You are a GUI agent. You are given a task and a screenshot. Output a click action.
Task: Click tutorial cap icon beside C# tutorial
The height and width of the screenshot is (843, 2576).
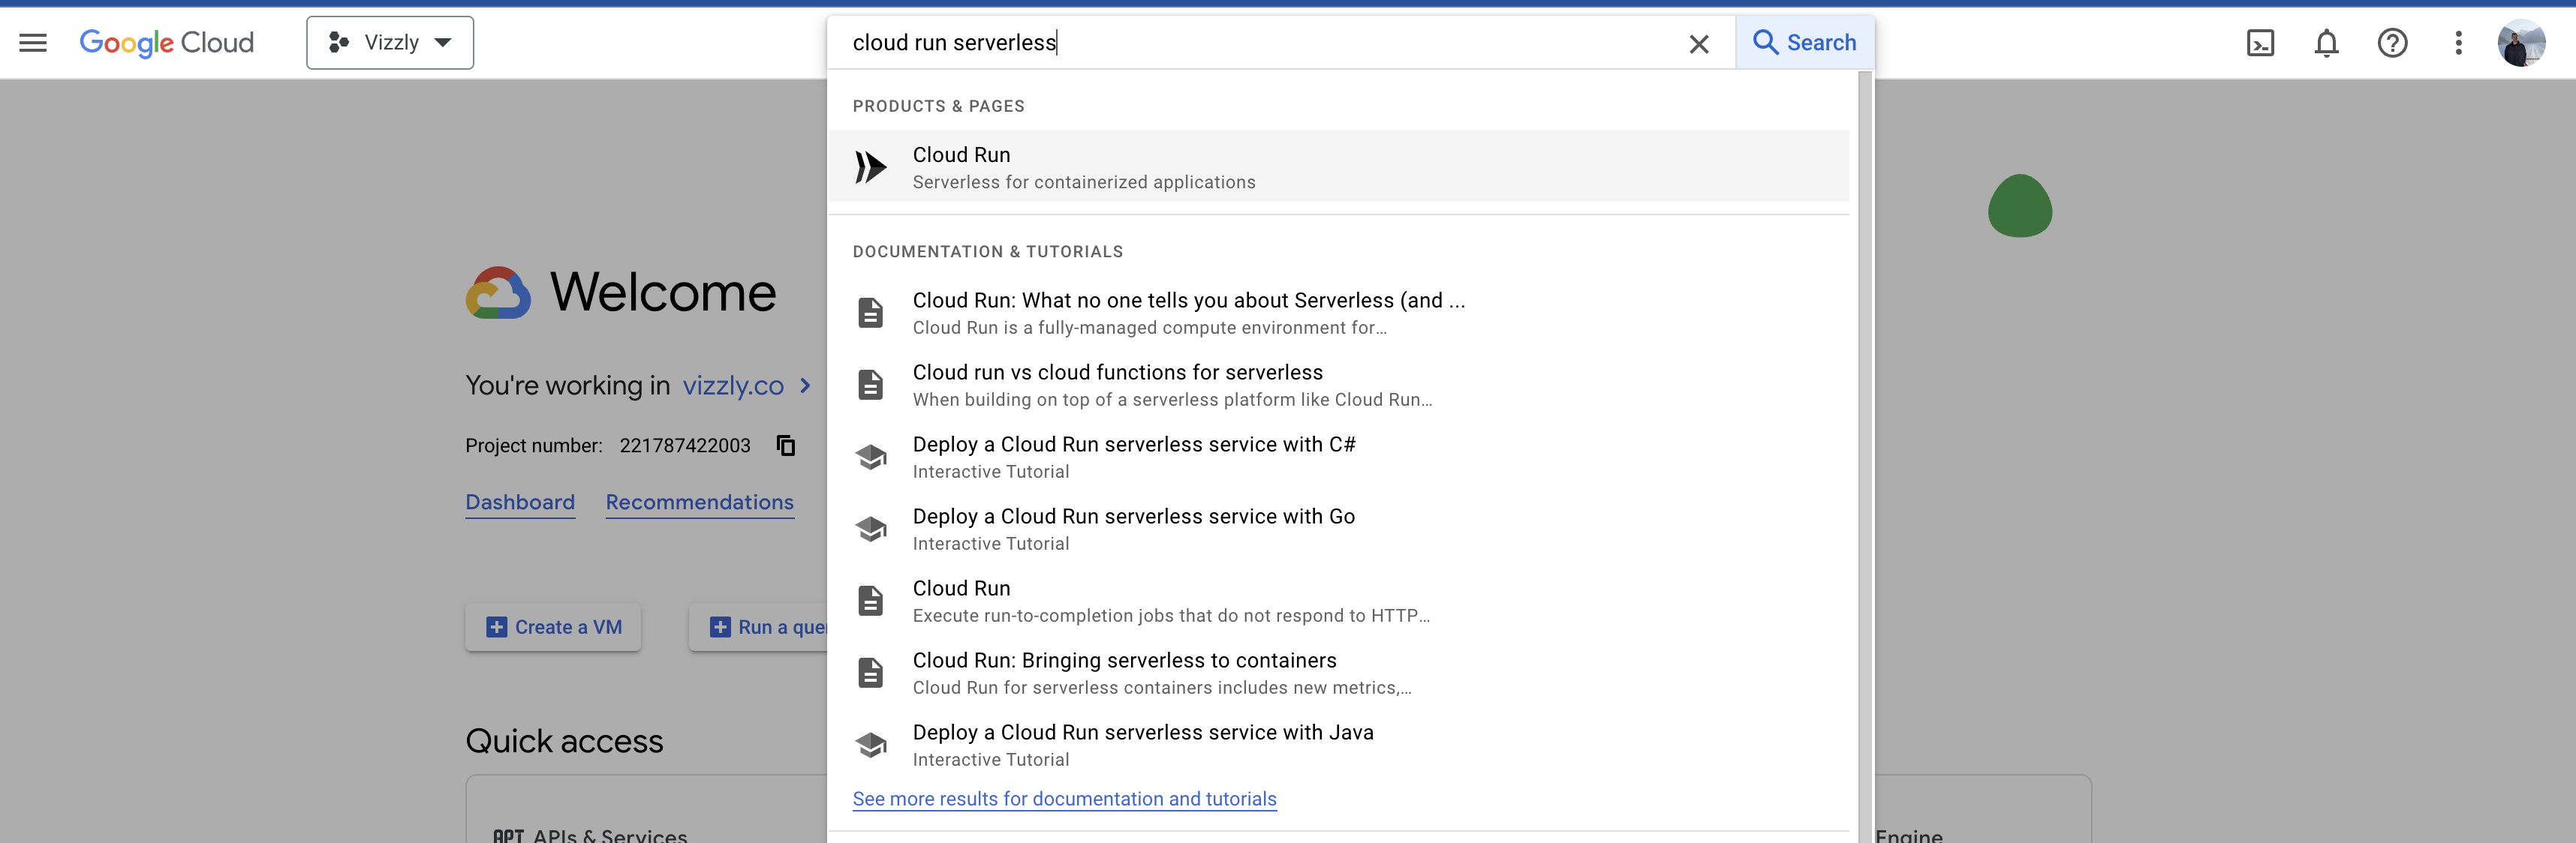coord(870,457)
